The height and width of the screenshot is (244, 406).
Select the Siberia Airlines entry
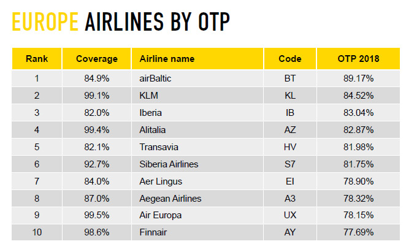pyautogui.click(x=169, y=164)
